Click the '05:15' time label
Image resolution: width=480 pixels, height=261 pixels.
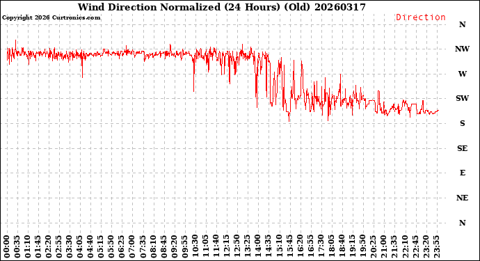click(x=101, y=246)
